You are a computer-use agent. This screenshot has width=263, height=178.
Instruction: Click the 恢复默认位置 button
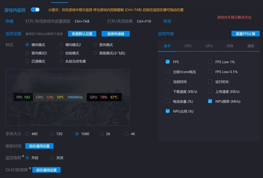82,33
